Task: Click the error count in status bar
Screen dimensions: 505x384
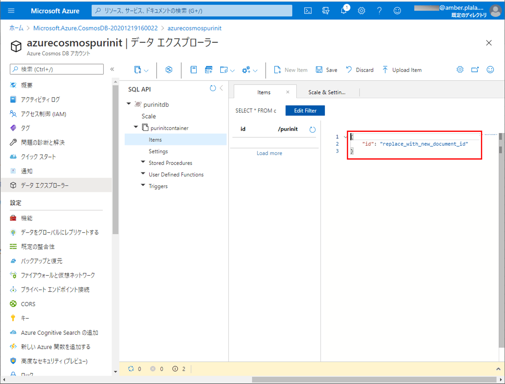Action: [157, 369]
